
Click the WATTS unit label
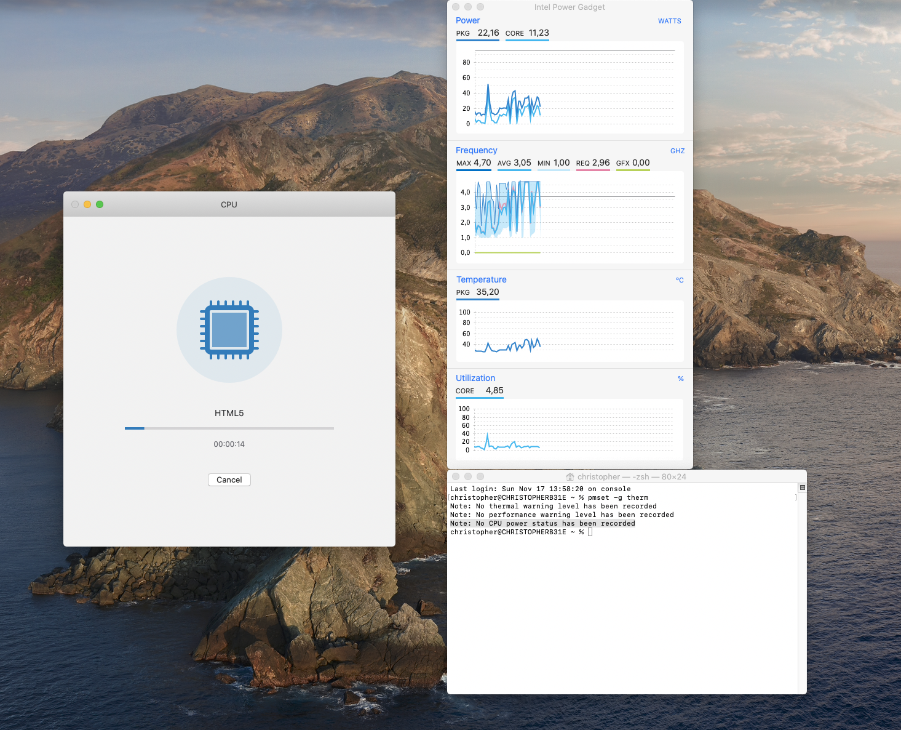click(x=669, y=21)
